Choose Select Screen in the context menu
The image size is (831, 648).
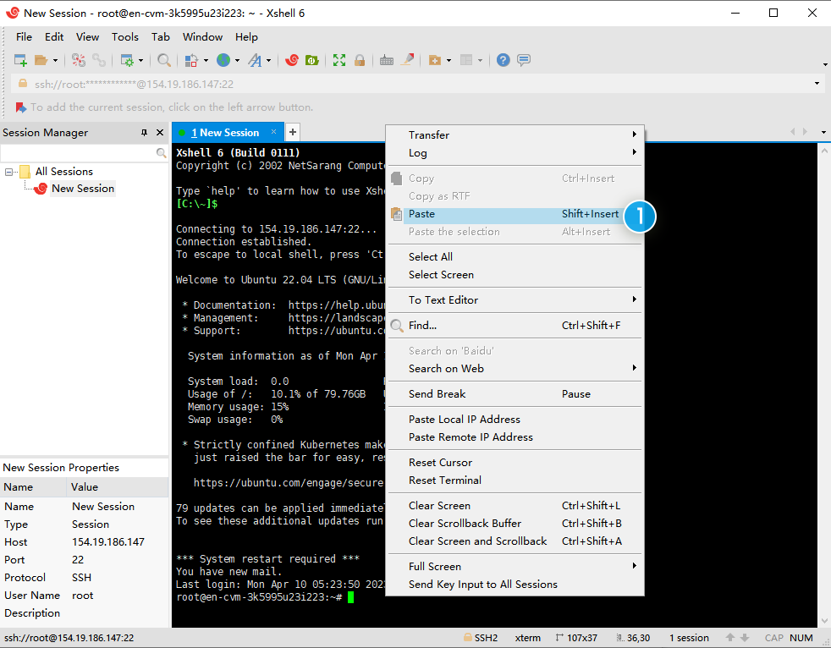tap(515, 275)
